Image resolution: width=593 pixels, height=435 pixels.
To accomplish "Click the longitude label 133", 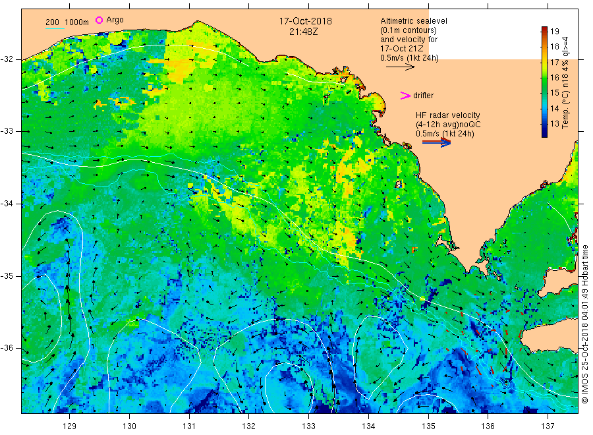I will [x=308, y=426].
